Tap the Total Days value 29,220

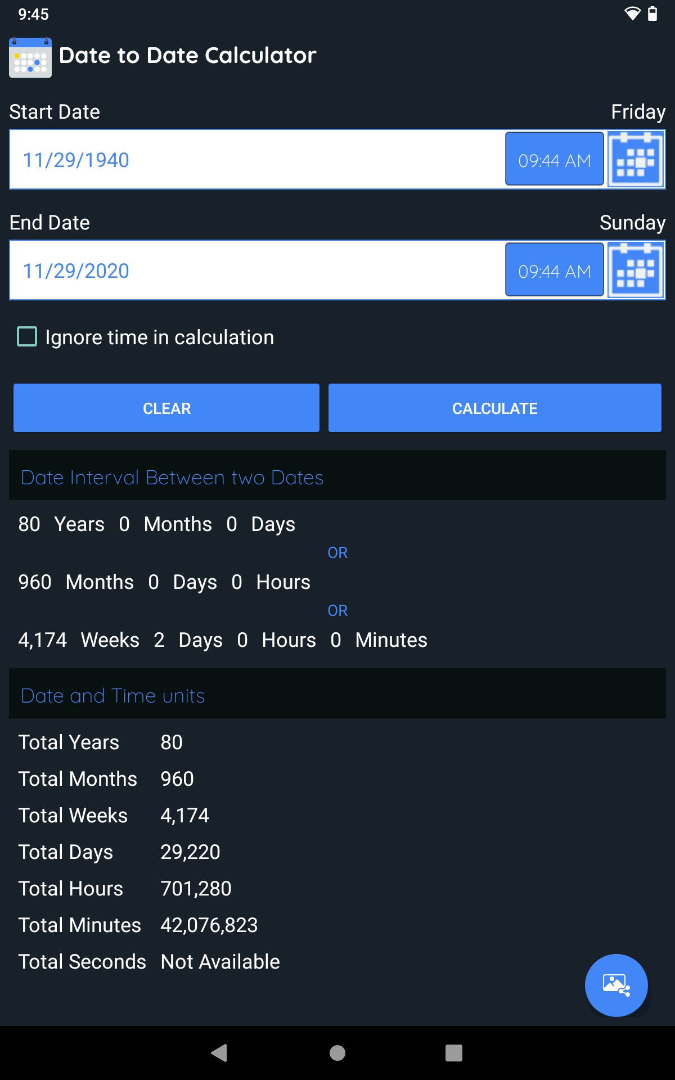(x=190, y=852)
